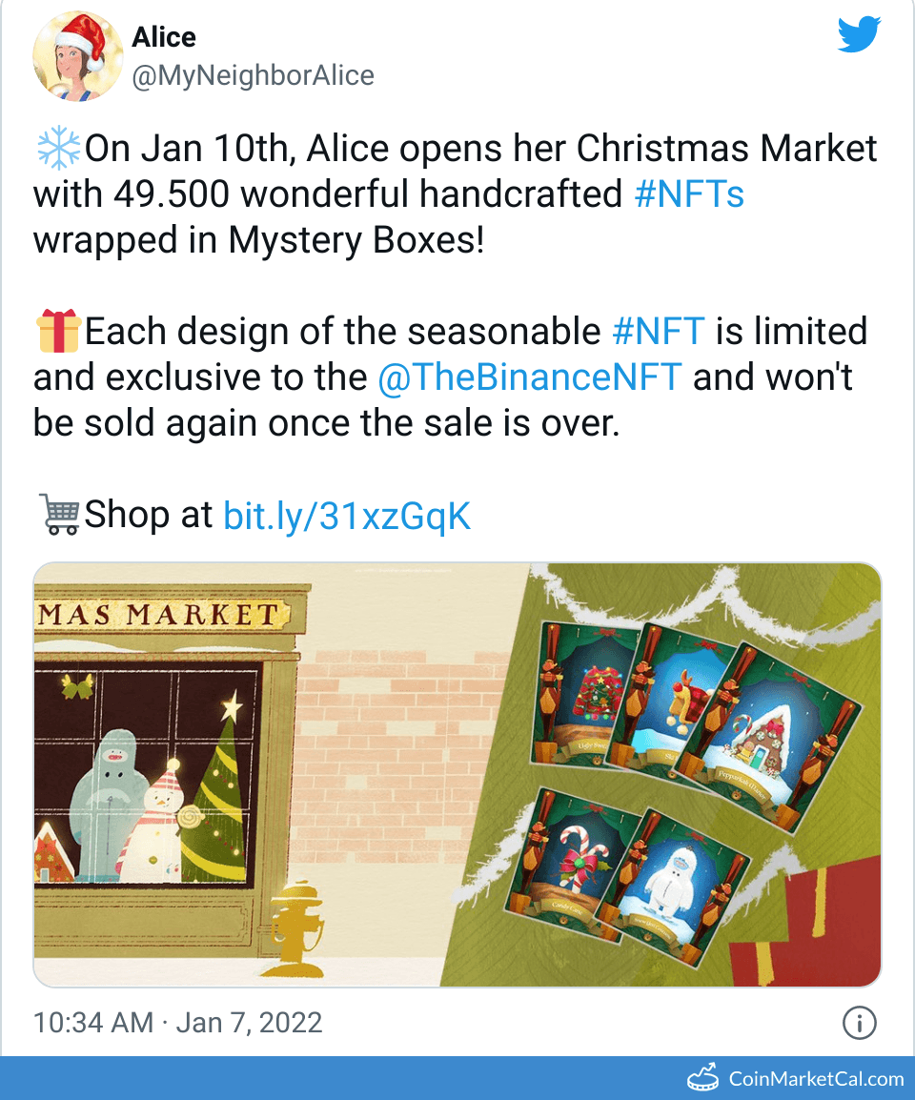Viewport: 915px width, 1100px height.
Task: Open the 10:34 AM Jan 7 timestamp
Action: point(177,1023)
